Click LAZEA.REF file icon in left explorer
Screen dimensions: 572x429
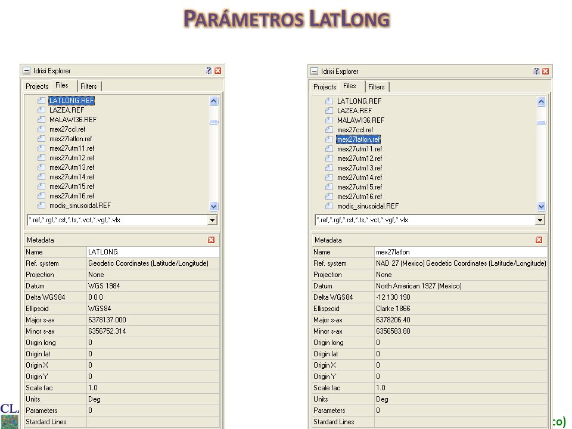[x=42, y=110]
